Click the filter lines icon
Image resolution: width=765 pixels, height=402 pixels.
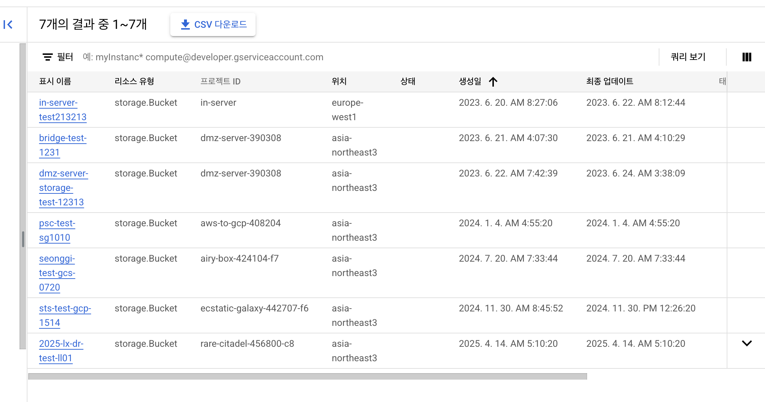point(47,57)
